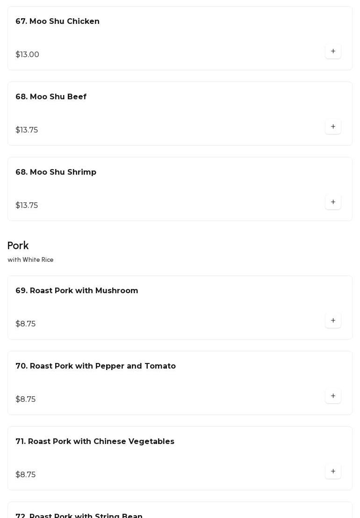Click the $13.00 price of Moo Shu Chicken
The image size is (360, 518).
(x=27, y=55)
